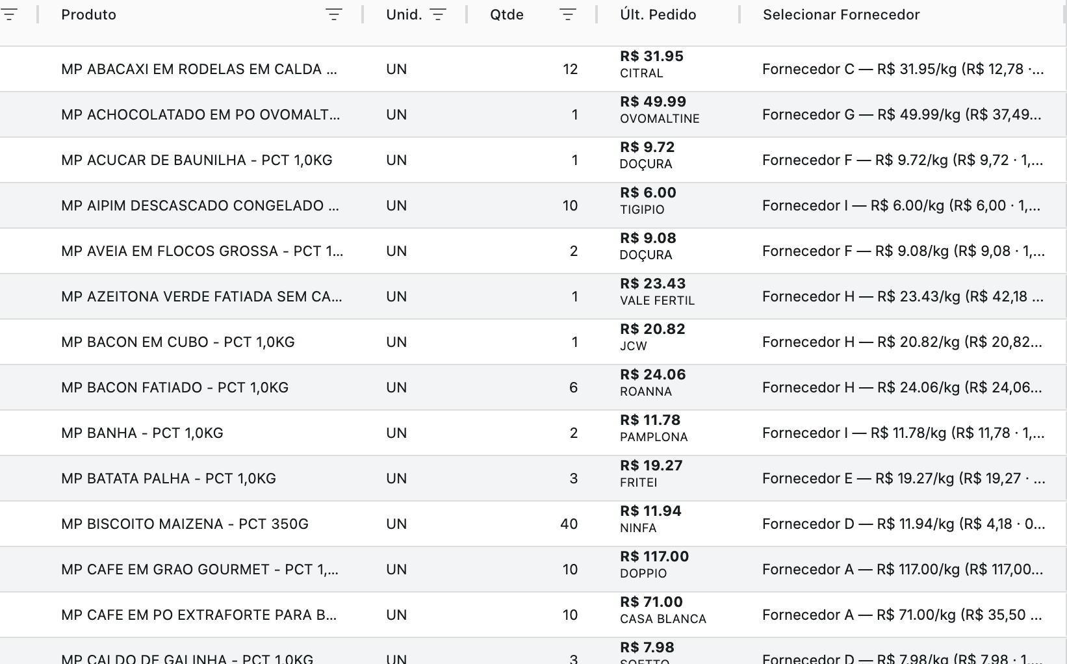Sort by Últ. Pedido column header
Viewport: 1067px width, 664px height.
pyautogui.click(x=658, y=15)
